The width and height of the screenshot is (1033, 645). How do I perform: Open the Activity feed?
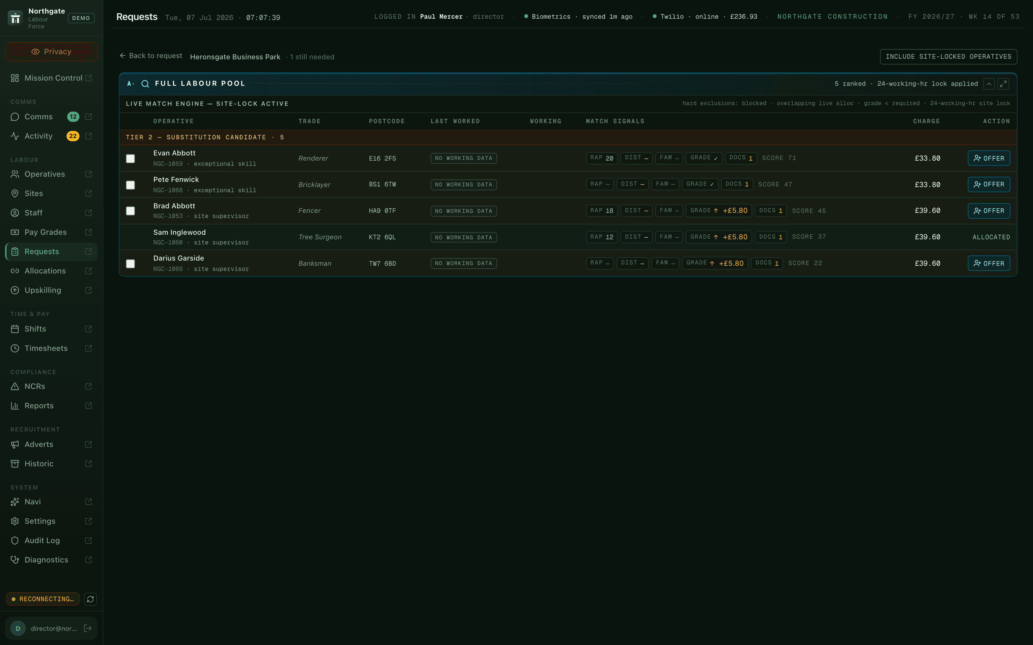(38, 136)
